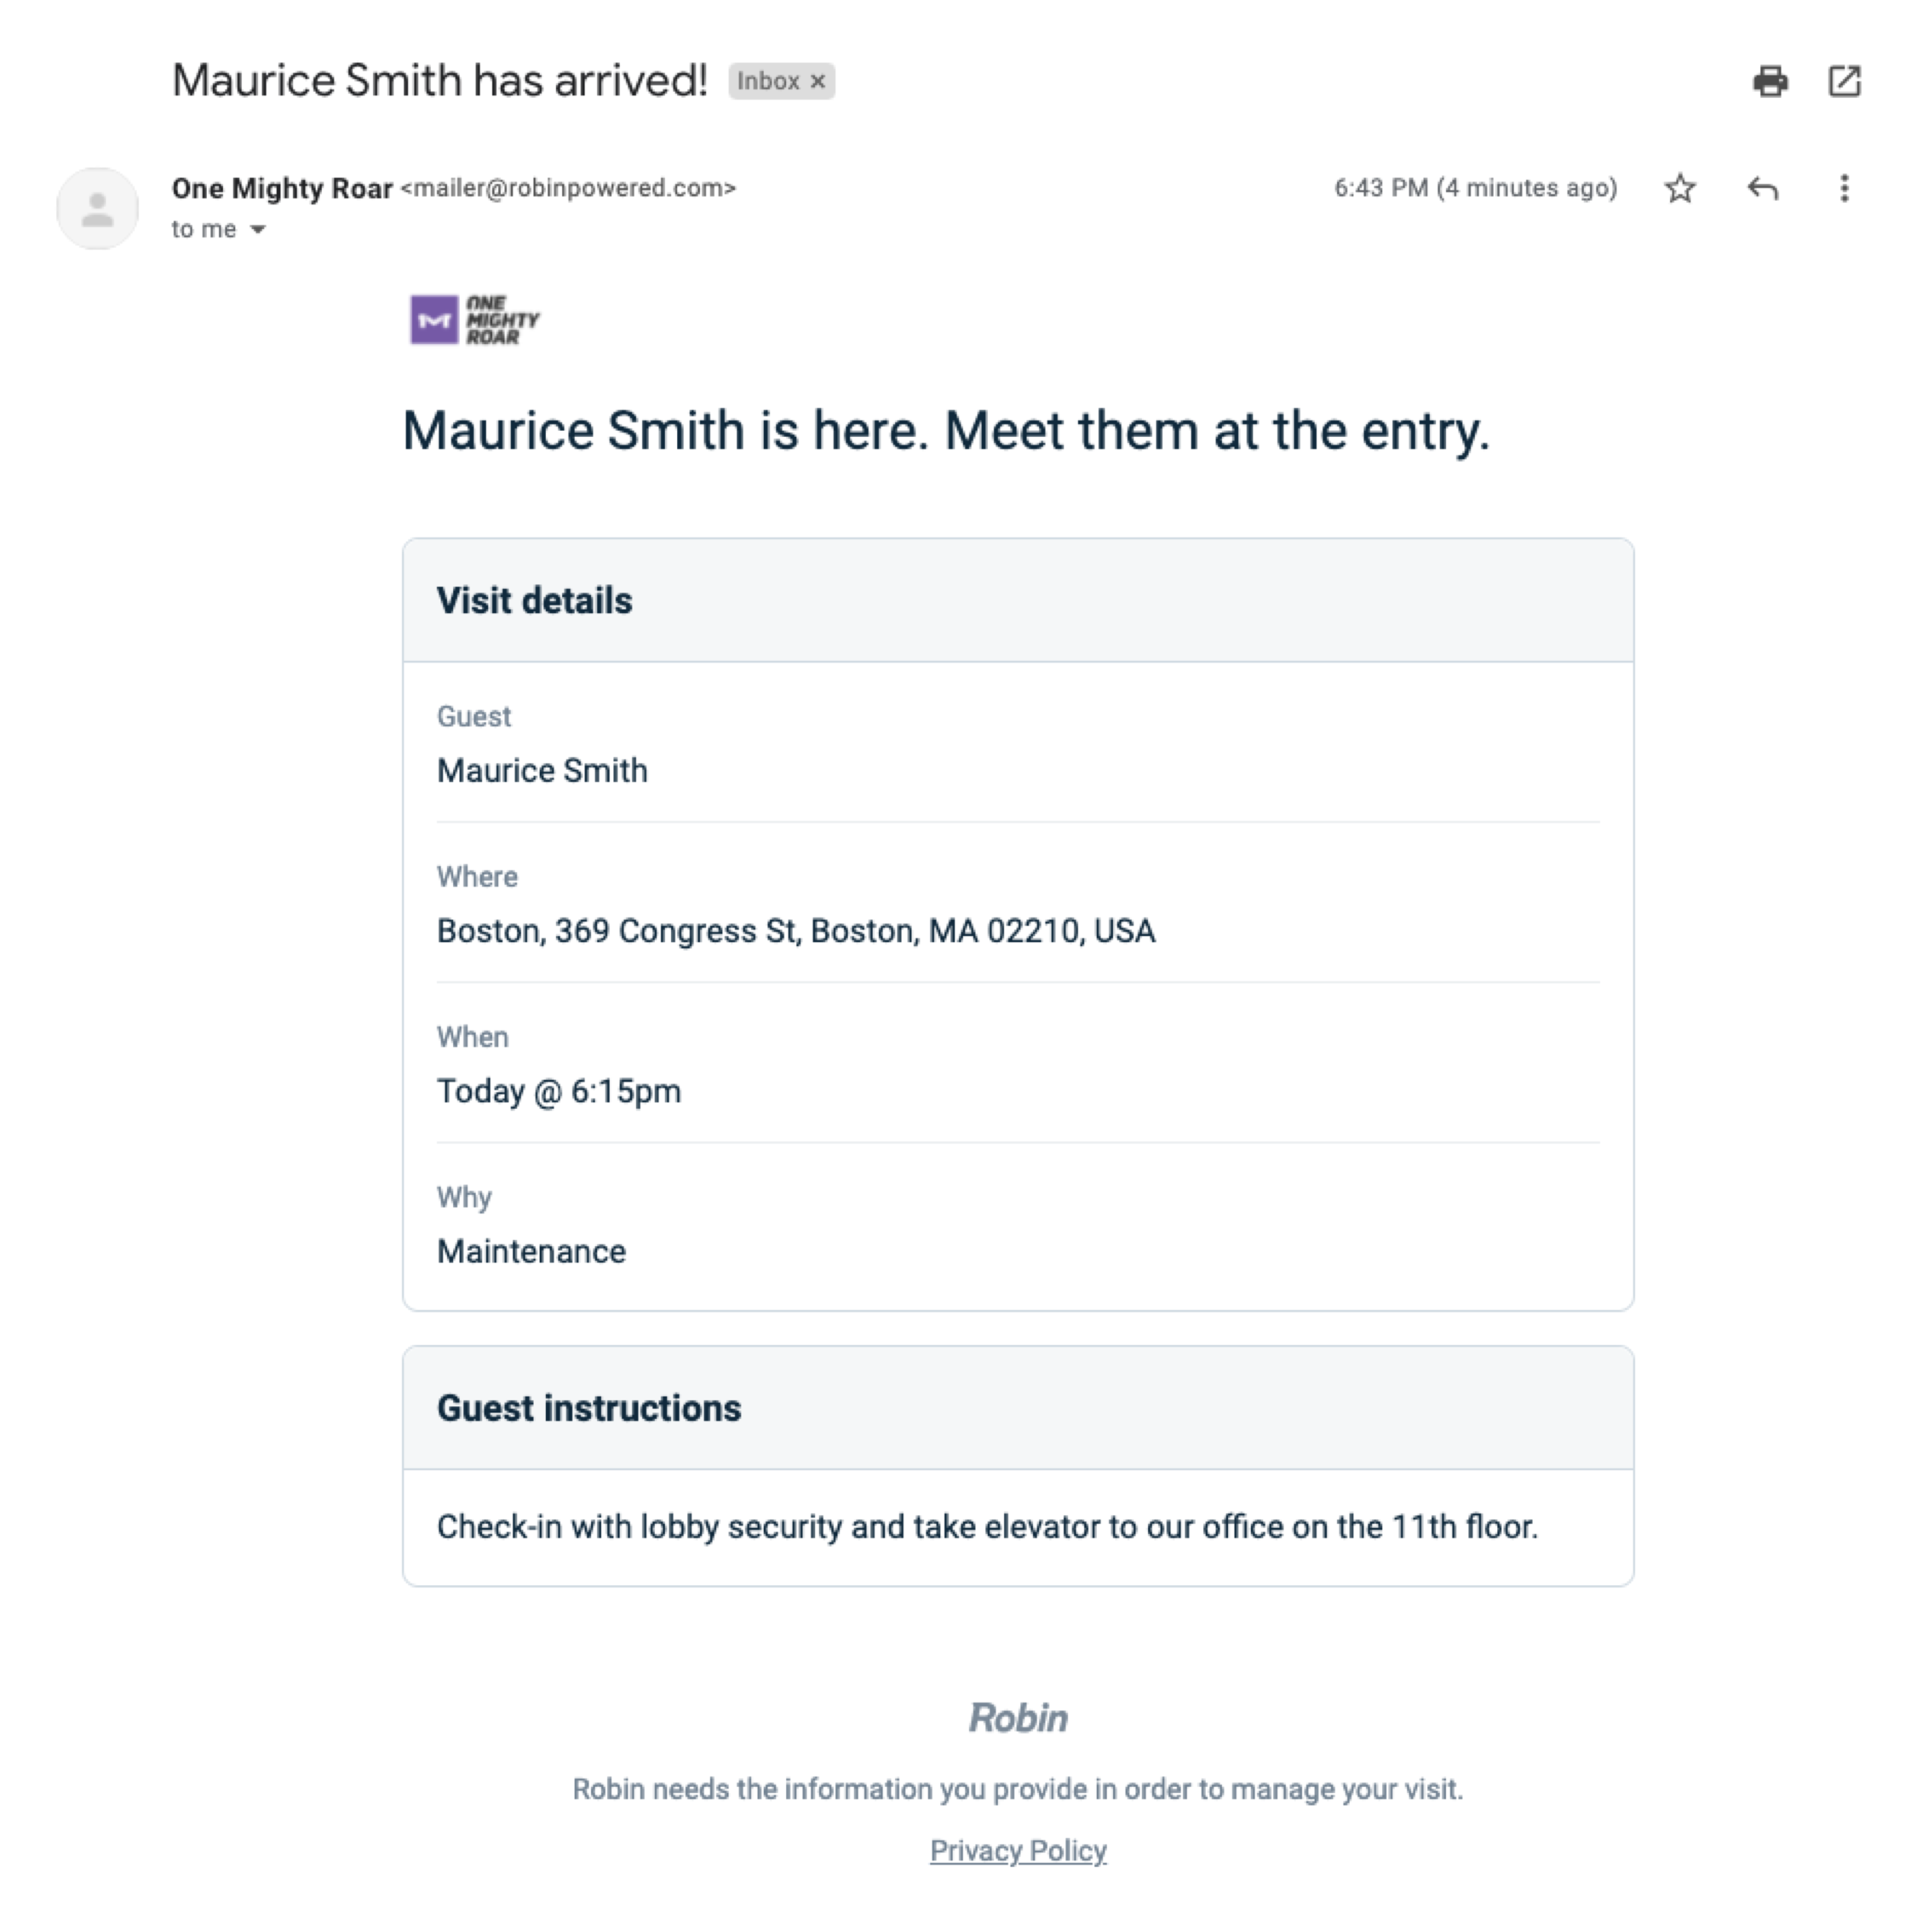Click the Robin footer logo
The image size is (1932, 1931).
(x=1018, y=1717)
